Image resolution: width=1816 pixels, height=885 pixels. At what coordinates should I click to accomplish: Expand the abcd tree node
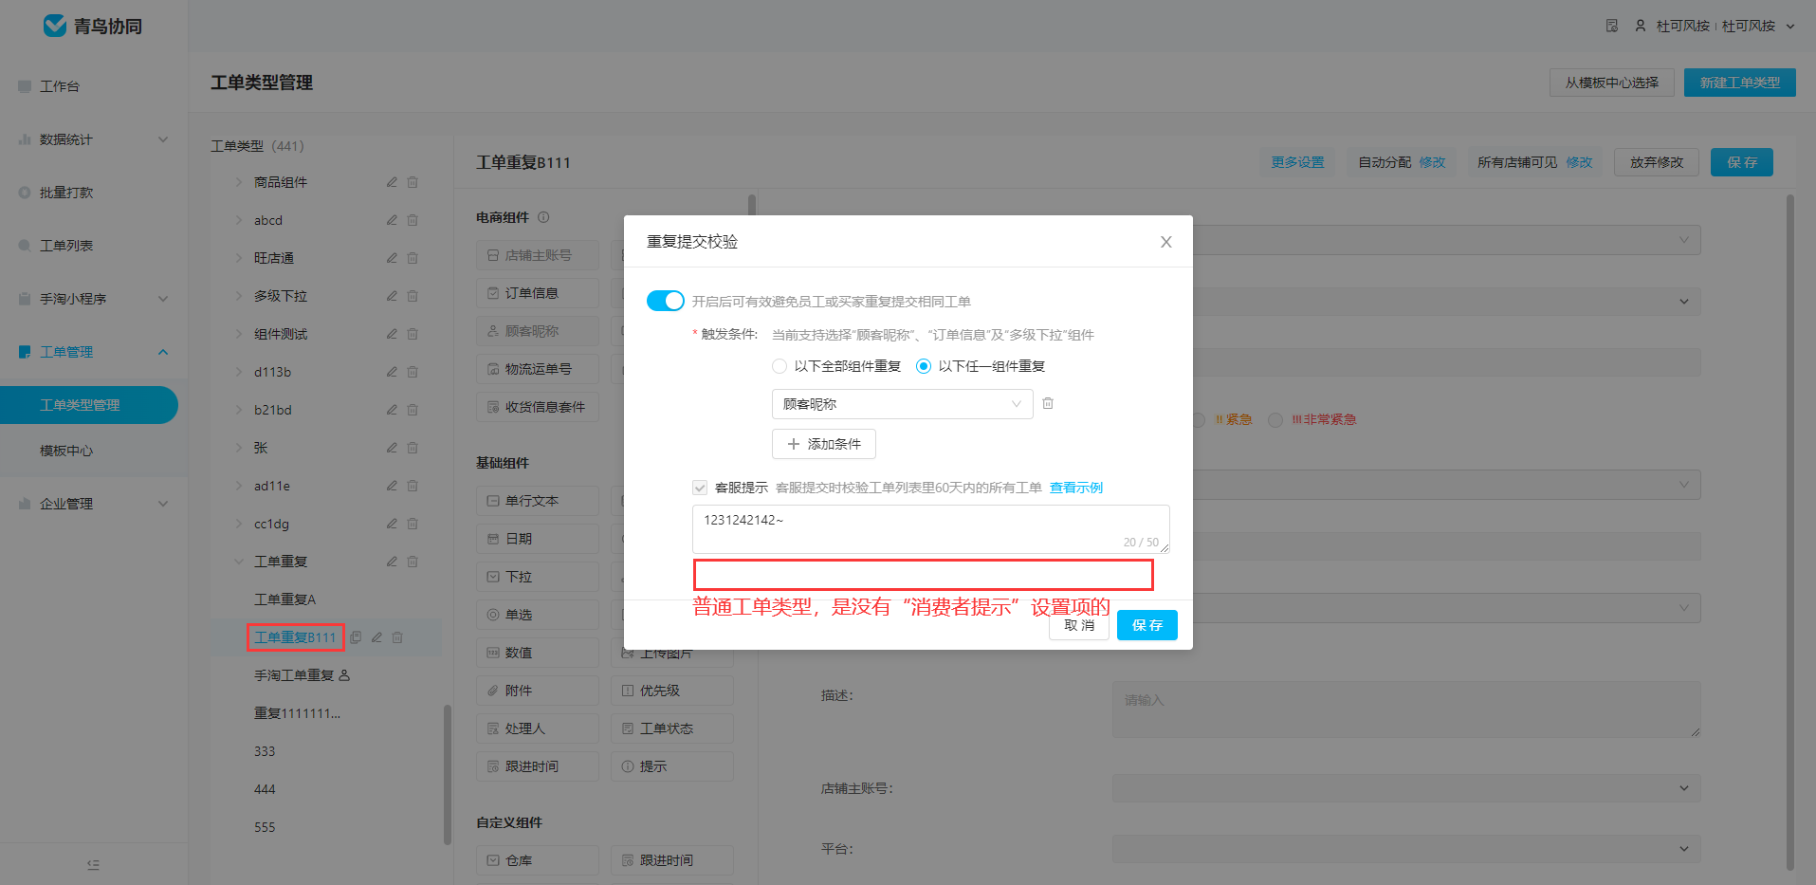point(239,220)
